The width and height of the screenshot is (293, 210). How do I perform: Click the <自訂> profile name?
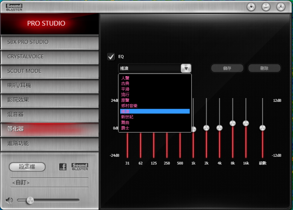(21, 182)
